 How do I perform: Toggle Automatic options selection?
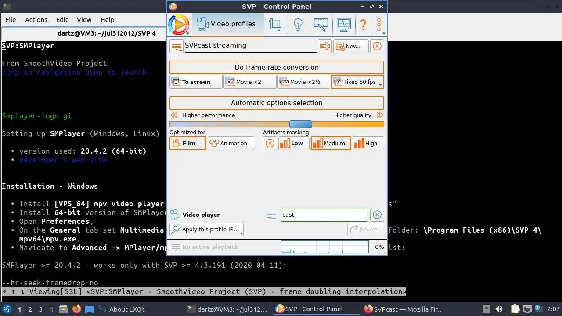pyautogui.click(x=277, y=103)
